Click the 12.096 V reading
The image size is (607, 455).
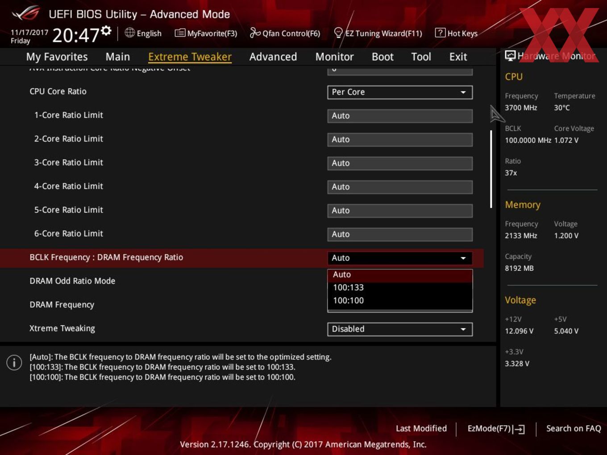[519, 331]
